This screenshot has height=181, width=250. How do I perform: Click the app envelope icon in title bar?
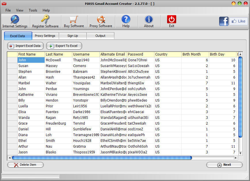point(4,3)
